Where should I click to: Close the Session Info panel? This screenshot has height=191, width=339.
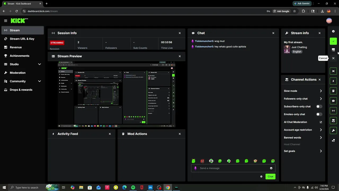[x=180, y=33]
